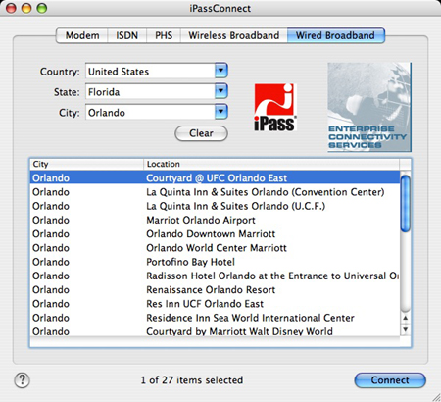Click the scrollbar up arrow

(405, 318)
